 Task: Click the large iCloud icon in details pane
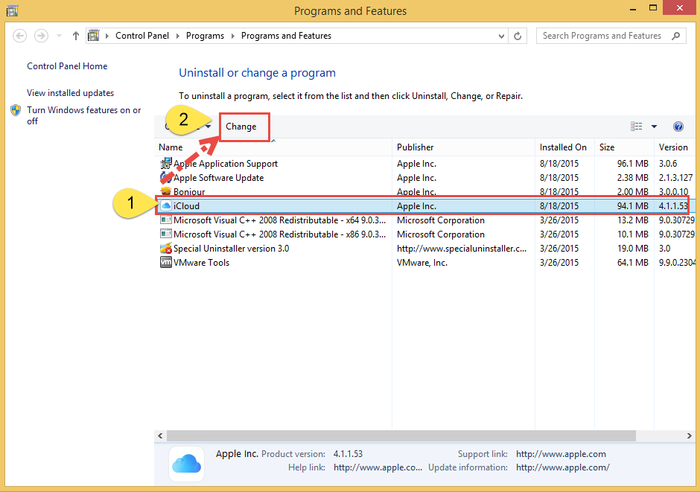click(x=187, y=464)
